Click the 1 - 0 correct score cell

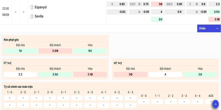pos(10,98)
